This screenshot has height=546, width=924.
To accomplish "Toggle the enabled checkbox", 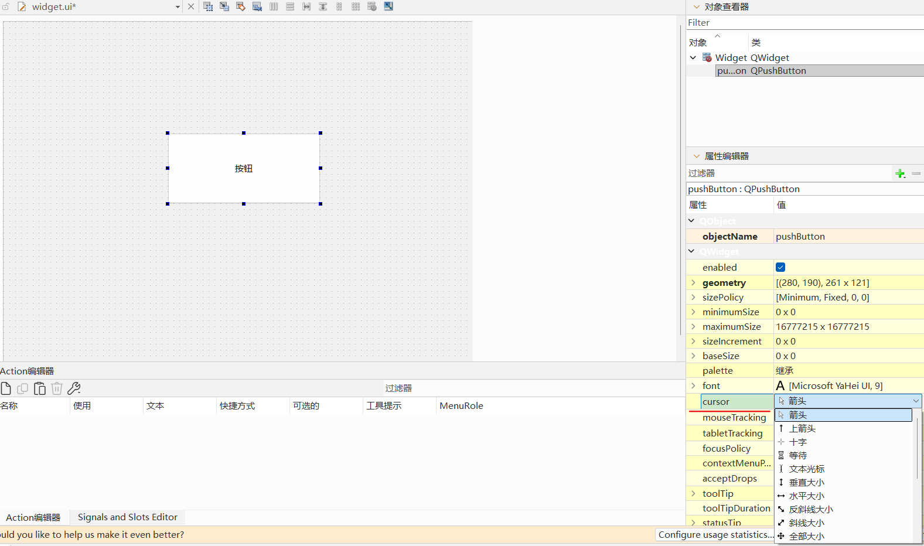I will point(780,267).
